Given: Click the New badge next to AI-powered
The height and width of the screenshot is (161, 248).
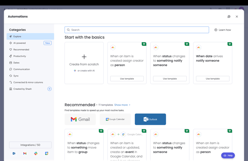Looking at the screenshot, I should (x=48, y=43).
